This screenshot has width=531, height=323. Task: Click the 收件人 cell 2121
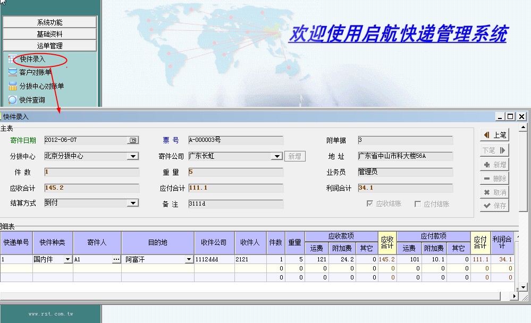tap(250, 259)
